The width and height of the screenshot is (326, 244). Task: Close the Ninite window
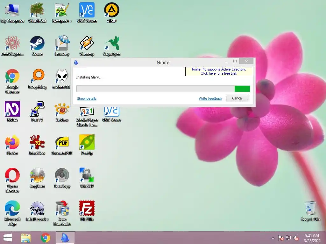point(246,61)
